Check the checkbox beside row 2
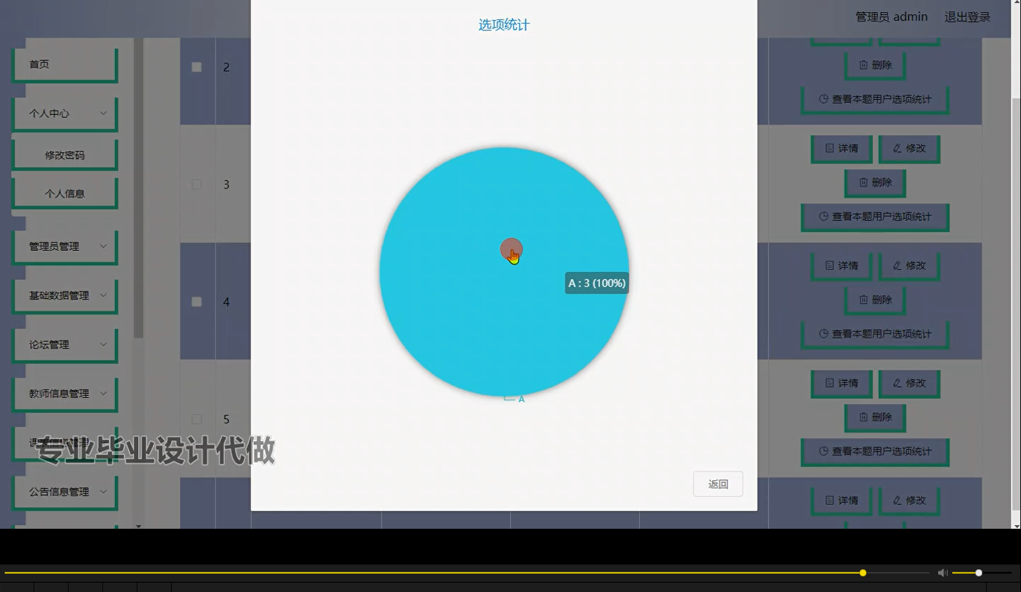 coord(196,67)
